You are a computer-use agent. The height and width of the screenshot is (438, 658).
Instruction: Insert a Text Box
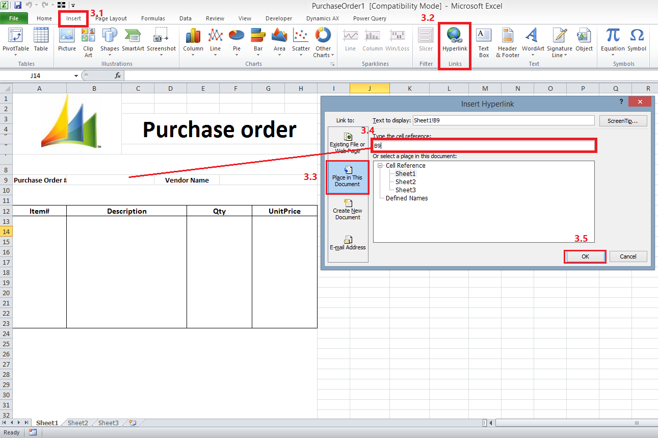tap(484, 42)
